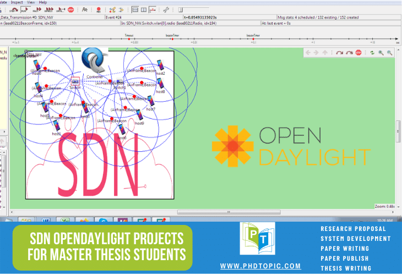Click the left panel scroll-down arrow
This screenshot has width=402, height=275.
(x=4, y=207)
